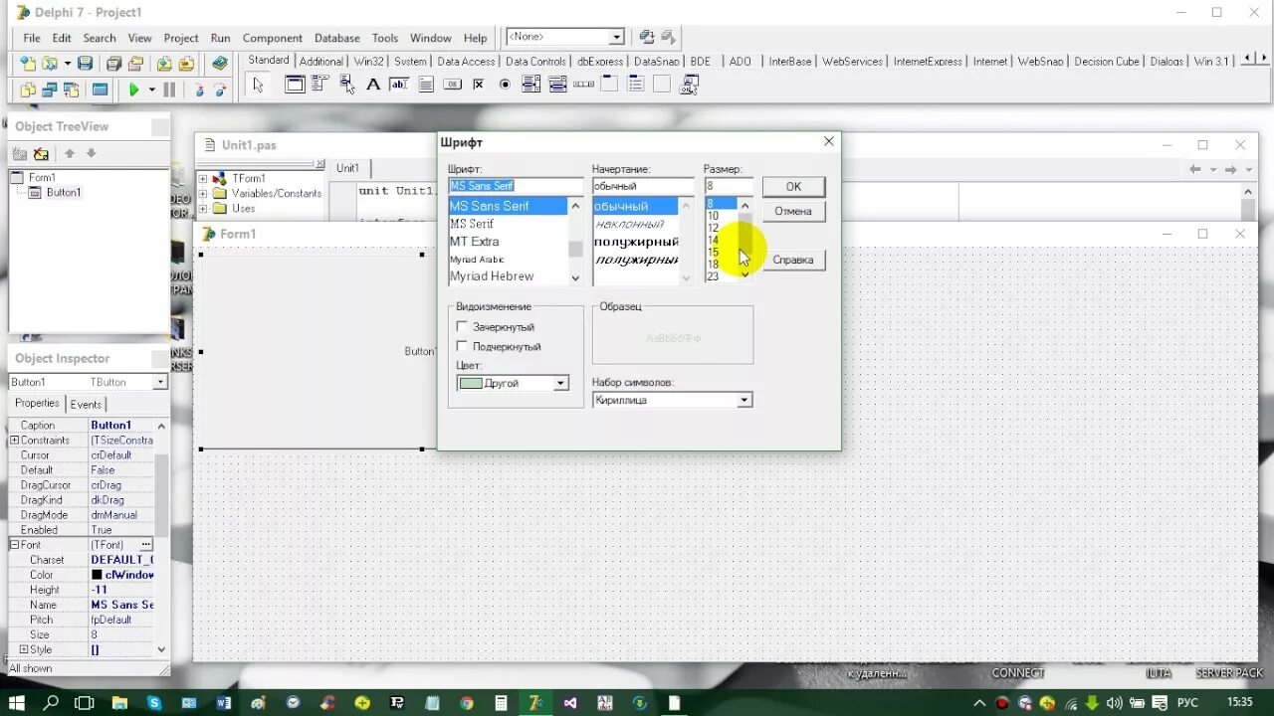Select Button1 in Object TreeView
1274x716 pixels.
[x=63, y=192]
